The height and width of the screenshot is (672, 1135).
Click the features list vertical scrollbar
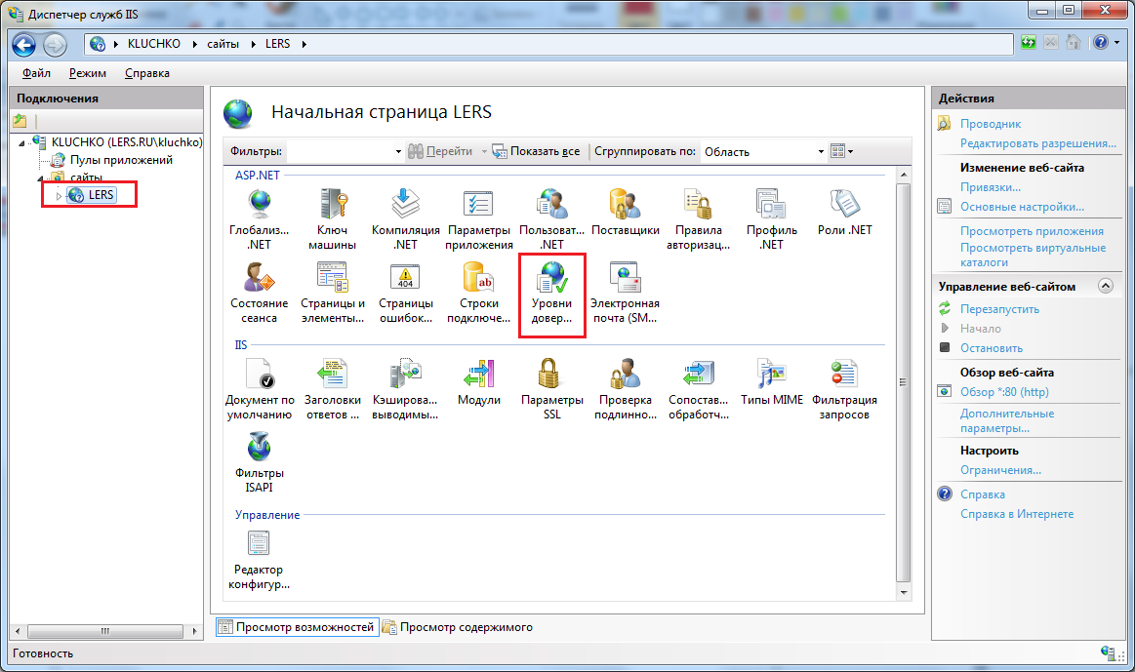[903, 382]
